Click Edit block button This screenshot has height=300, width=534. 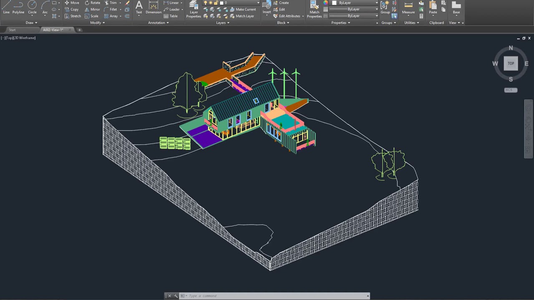(x=279, y=9)
